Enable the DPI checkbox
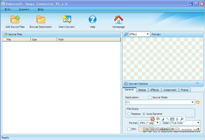The width and height of the screenshot is (205, 140). click(129, 129)
